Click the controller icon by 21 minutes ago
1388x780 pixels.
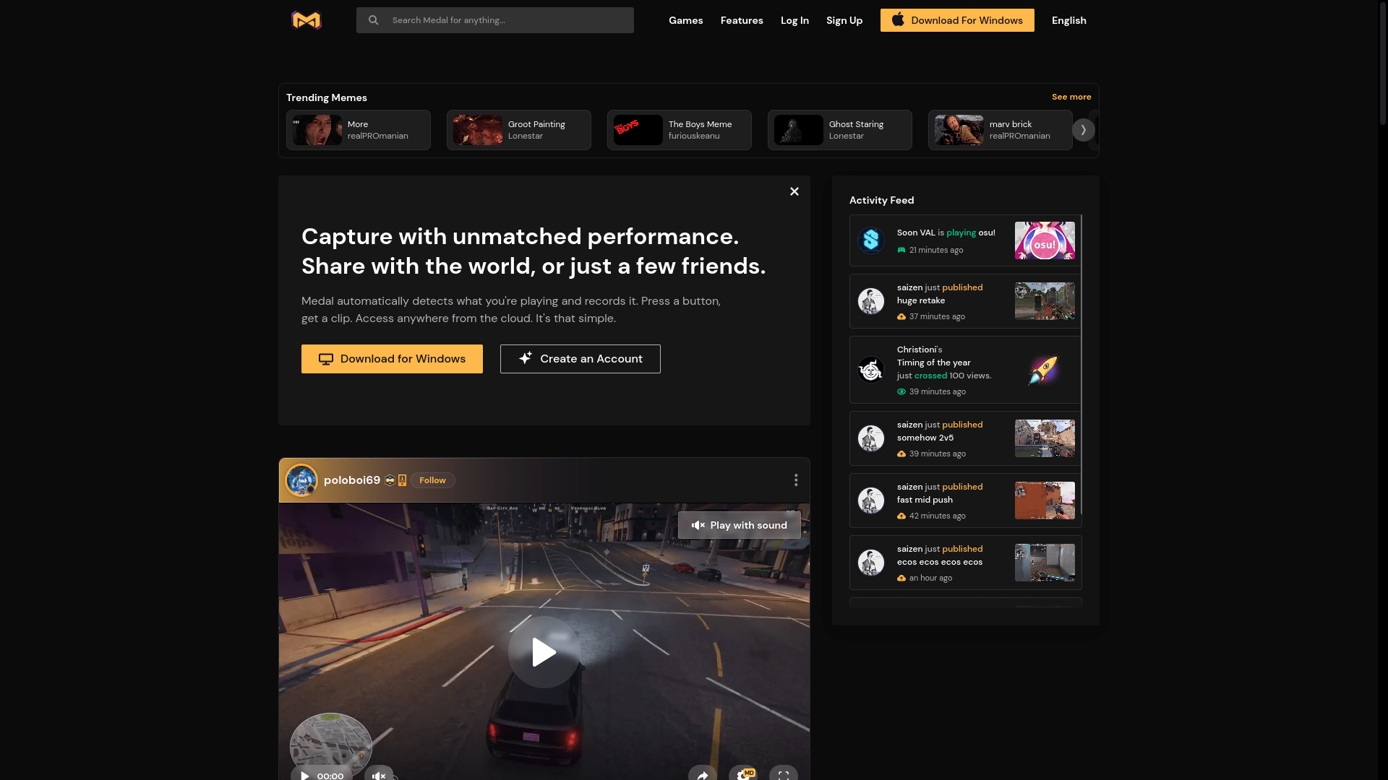(901, 250)
